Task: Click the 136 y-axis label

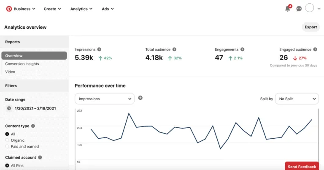Action: [80, 145]
